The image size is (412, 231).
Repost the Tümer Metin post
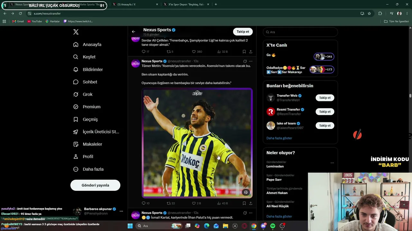171,203
